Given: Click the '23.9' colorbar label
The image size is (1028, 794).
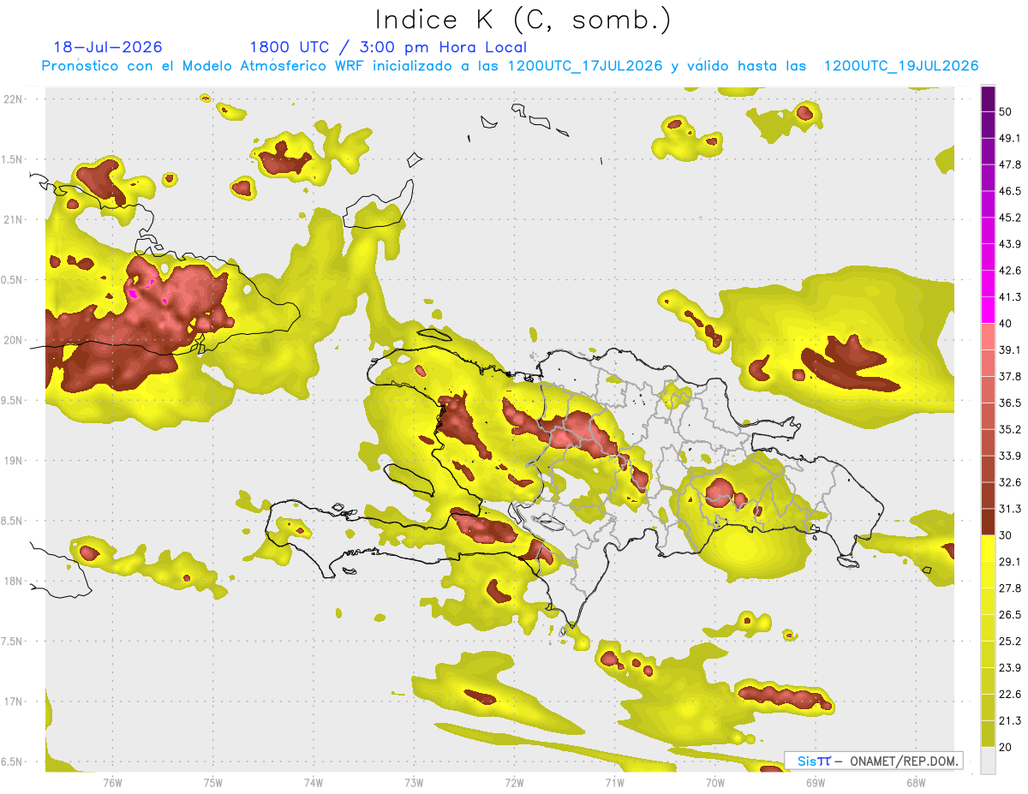Looking at the screenshot, I should [x=1010, y=667].
